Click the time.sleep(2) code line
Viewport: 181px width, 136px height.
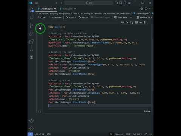[x=57, y=27]
